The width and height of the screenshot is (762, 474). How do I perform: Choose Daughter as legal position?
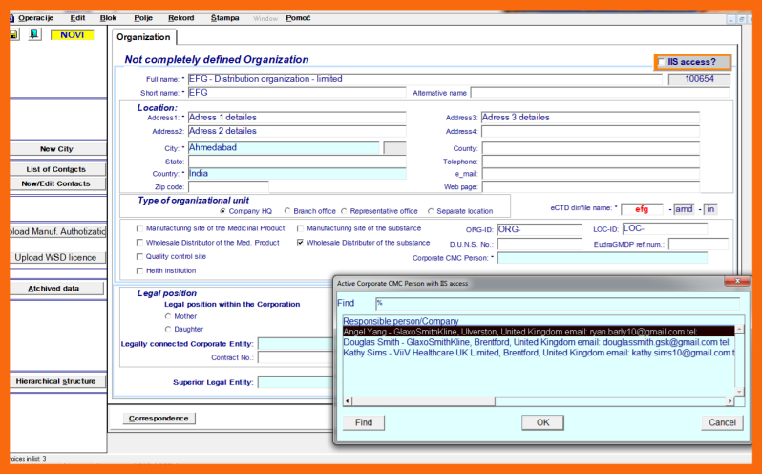168,329
